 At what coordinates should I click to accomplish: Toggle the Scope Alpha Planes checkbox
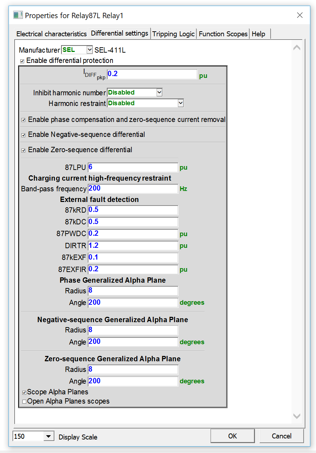point(24,392)
